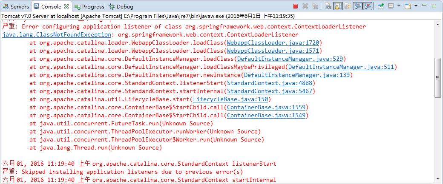Click the Open Console icon
This screenshot has height=184, width=443.
pos(407,6)
